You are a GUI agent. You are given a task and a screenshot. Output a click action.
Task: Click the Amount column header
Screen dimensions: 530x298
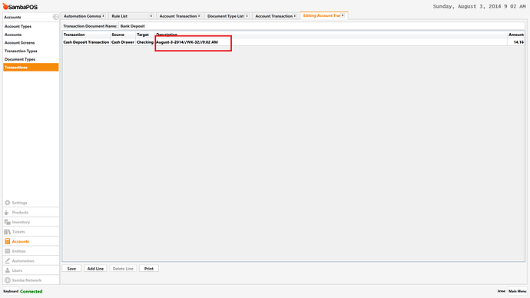click(516, 35)
